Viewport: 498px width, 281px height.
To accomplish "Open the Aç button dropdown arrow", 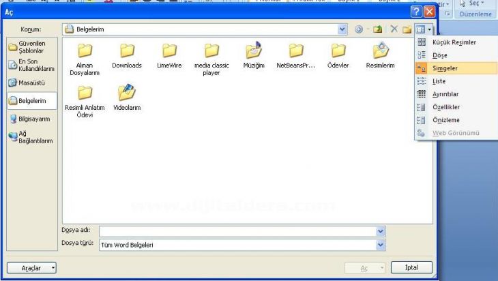I will pos(382,268).
